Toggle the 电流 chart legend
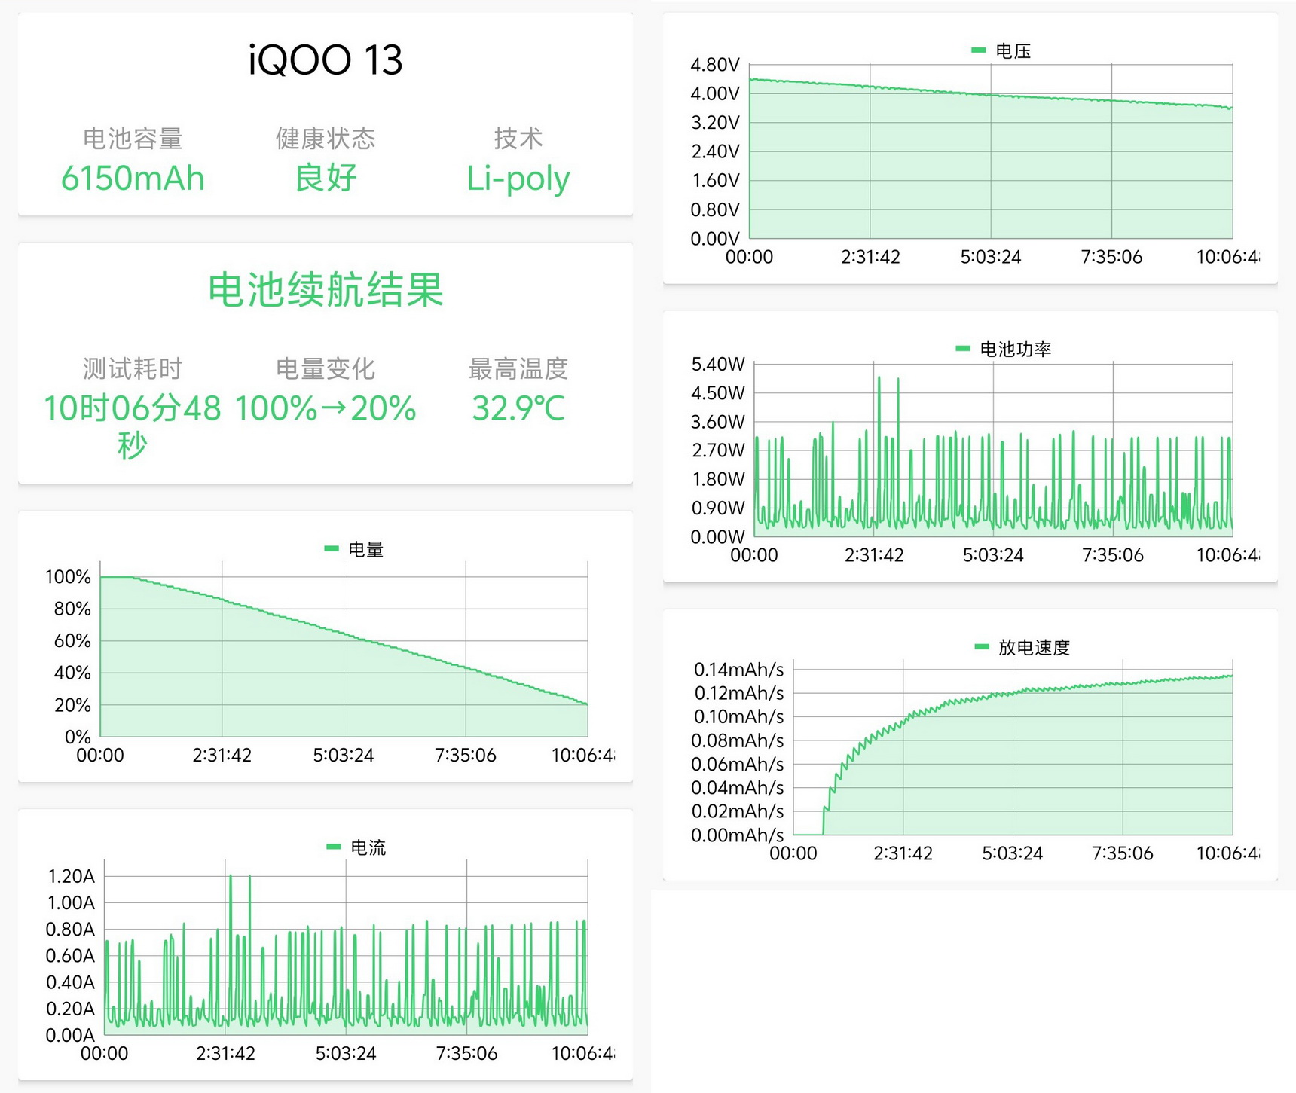This screenshot has height=1093, width=1296. coord(356,848)
